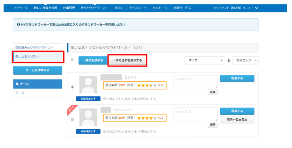Go to the メッセージ menu item
This screenshot has width=292, height=148.
tap(160, 8)
